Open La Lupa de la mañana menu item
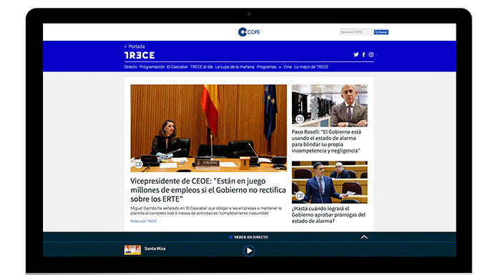This screenshot has width=498, height=275. pos(235,67)
